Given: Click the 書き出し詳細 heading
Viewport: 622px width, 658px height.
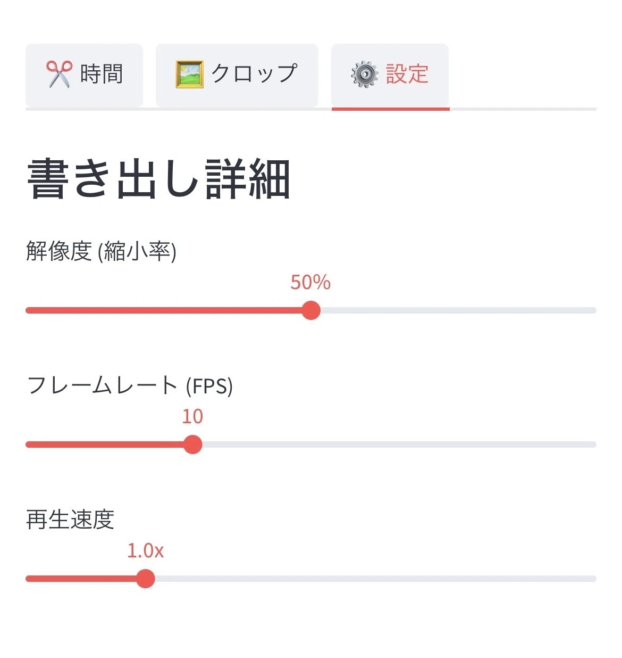Looking at the screenshot, I should coord(158,179).
